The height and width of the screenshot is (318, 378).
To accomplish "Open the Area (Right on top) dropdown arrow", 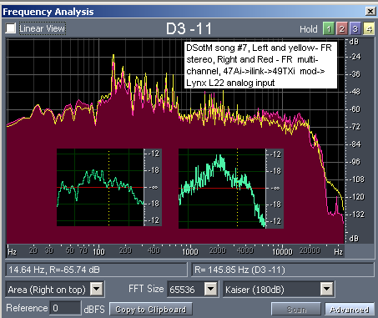I will tap(97, 290).
